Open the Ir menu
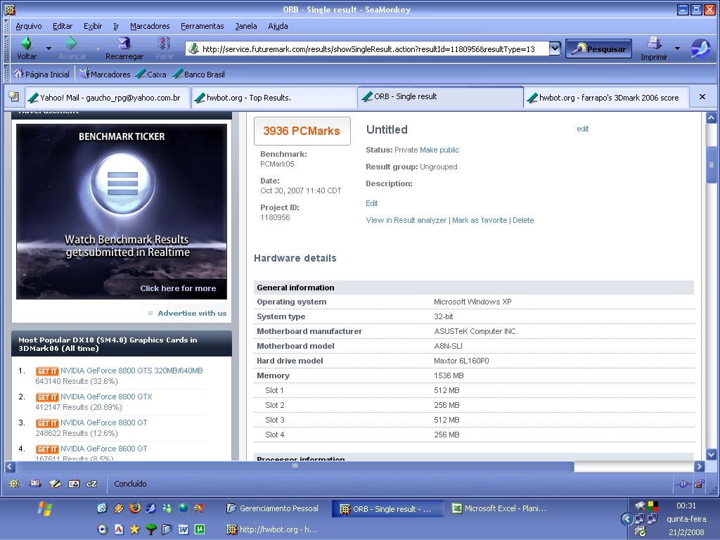This screenshot has width=720, height=540. (x=116, y=26)
